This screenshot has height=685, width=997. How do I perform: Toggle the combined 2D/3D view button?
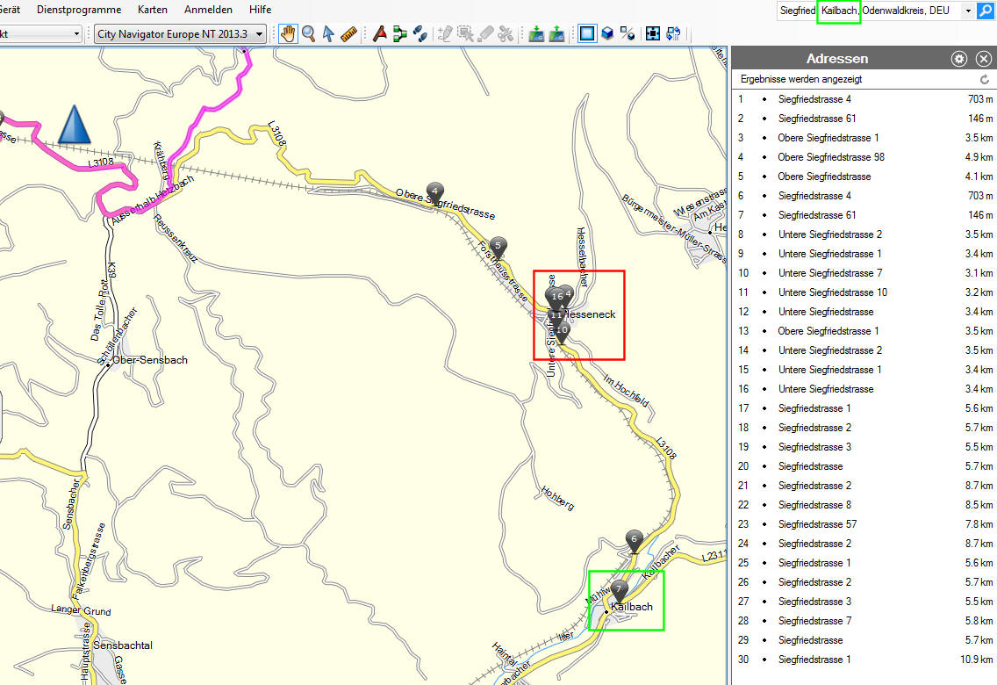[628, 34]
